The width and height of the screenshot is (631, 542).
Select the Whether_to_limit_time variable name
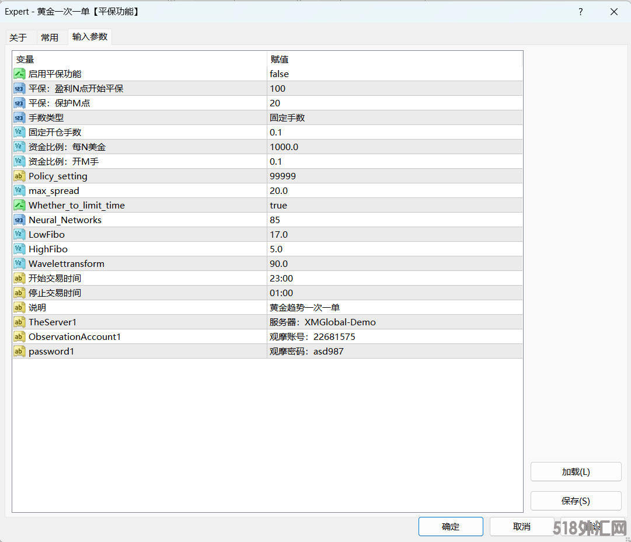(x=77, y=206)
